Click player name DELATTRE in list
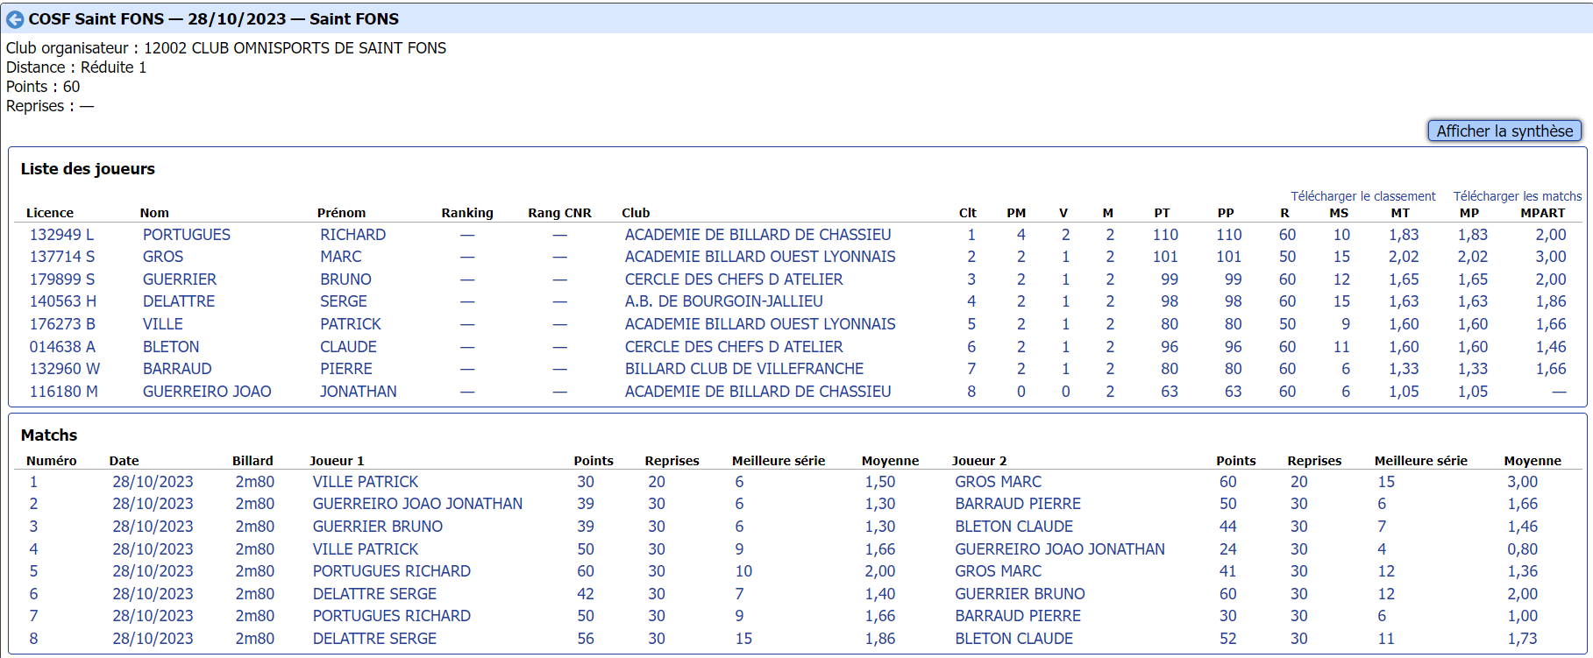The image size is (1593, 658). (179, 301)
